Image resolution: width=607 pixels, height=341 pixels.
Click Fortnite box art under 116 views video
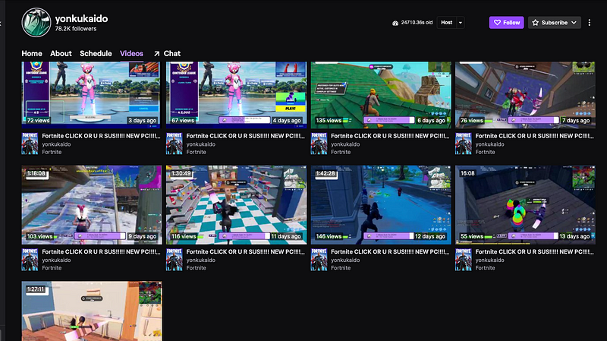tap(175, 259)
